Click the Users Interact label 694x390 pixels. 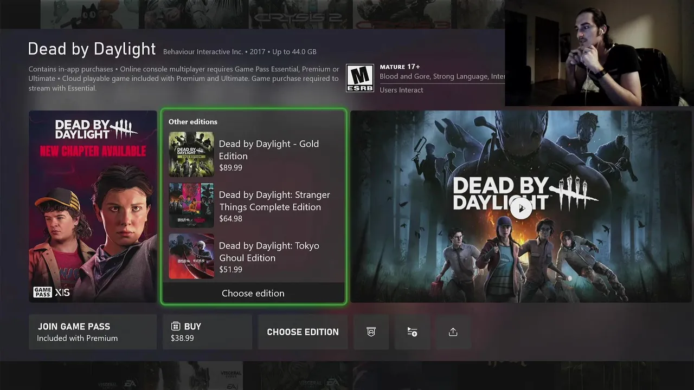[x=401, y=90]
